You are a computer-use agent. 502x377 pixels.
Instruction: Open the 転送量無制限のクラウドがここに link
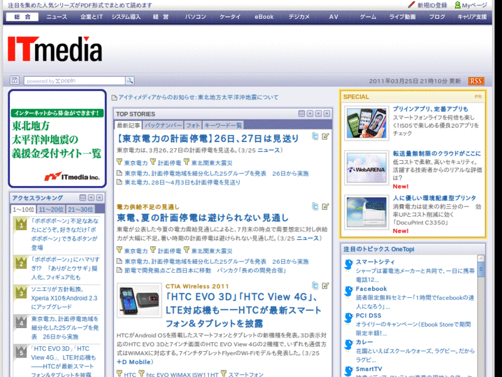pyautogui.click(x=437, y=153)
